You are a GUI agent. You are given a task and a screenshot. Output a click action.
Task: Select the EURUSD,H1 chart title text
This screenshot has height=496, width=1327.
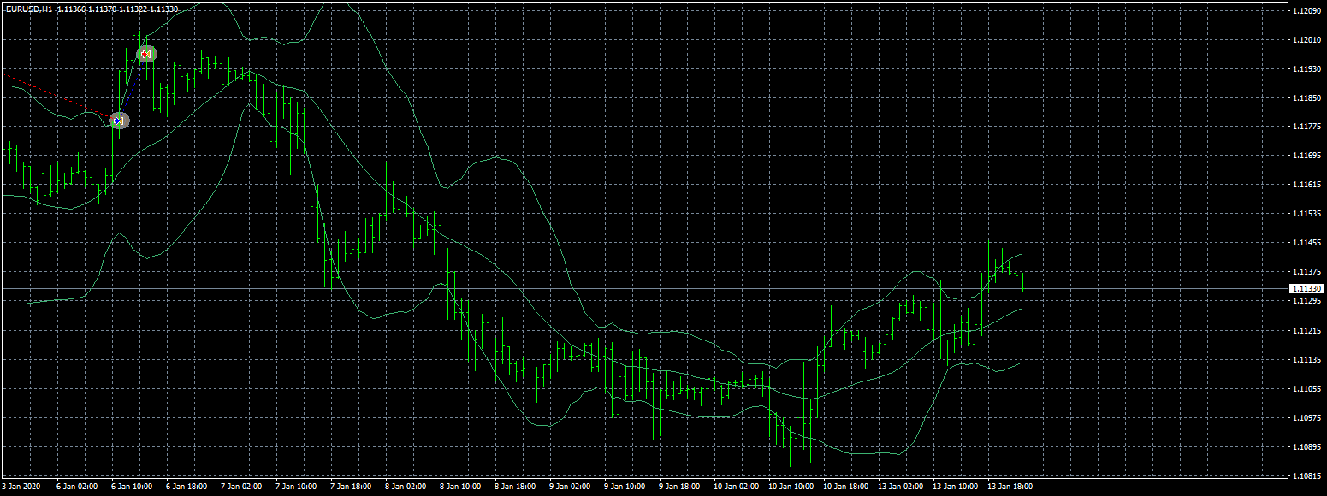pyautogui.click(x=28, y=9)
